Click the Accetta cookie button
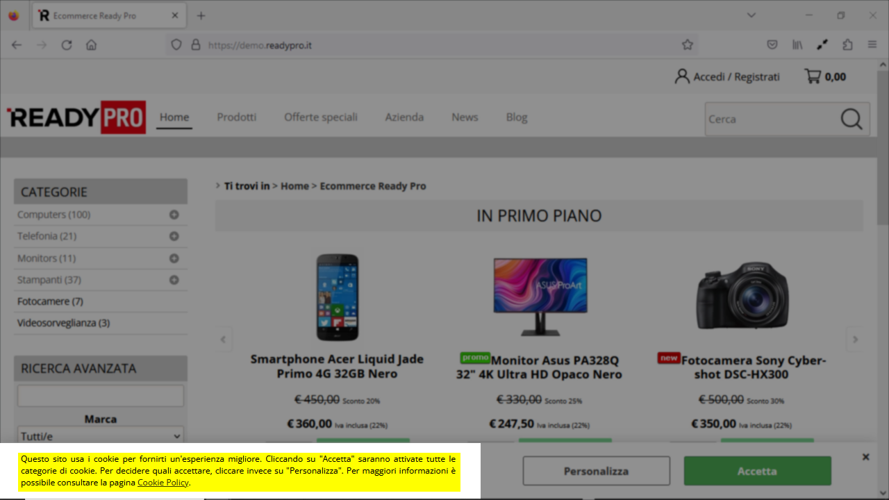 click(x=757, y=471)
